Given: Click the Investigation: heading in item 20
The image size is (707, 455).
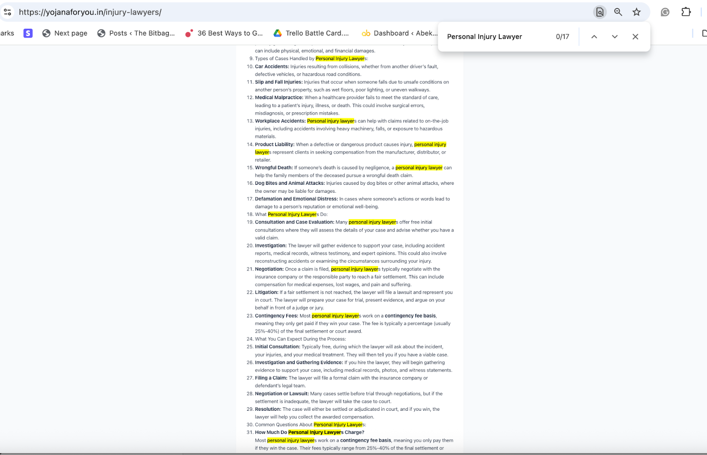Looking at the screenshot, I should click(x=271, y=245).
